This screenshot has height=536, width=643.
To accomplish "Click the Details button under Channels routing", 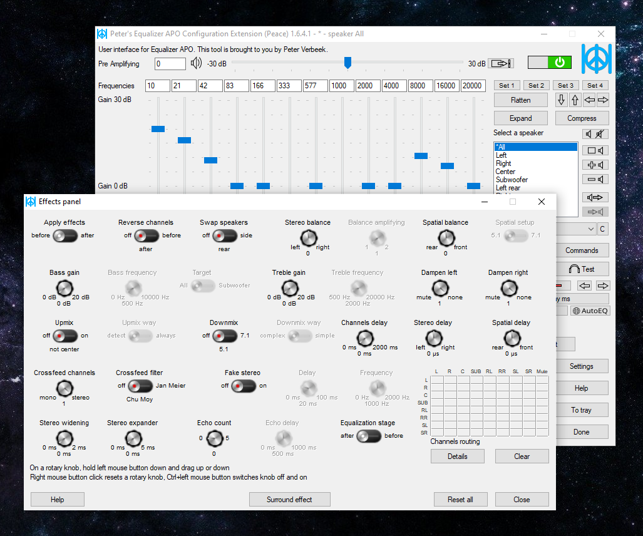I will coord(457,456).
